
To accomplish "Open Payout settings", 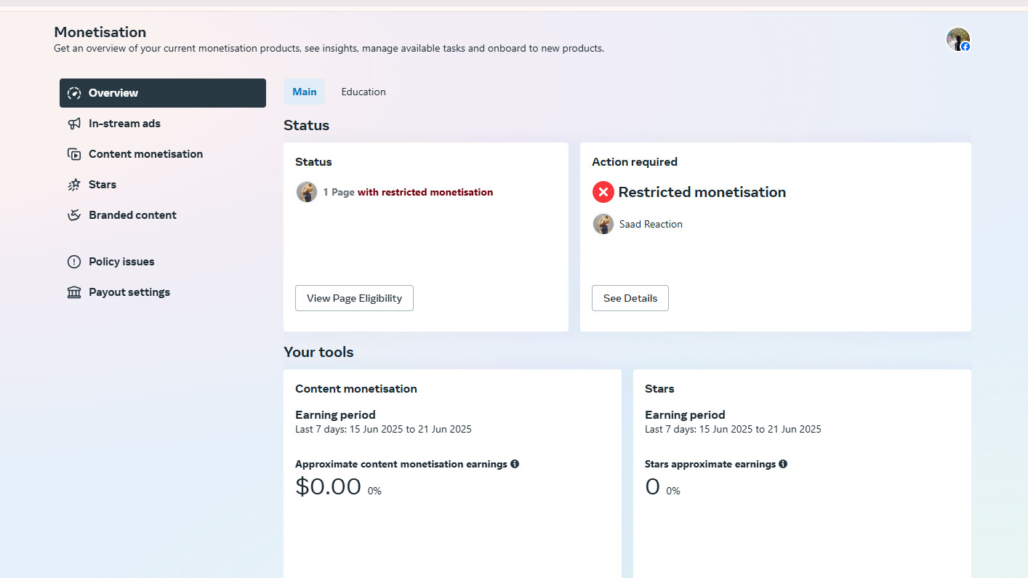I will point(163,292).
